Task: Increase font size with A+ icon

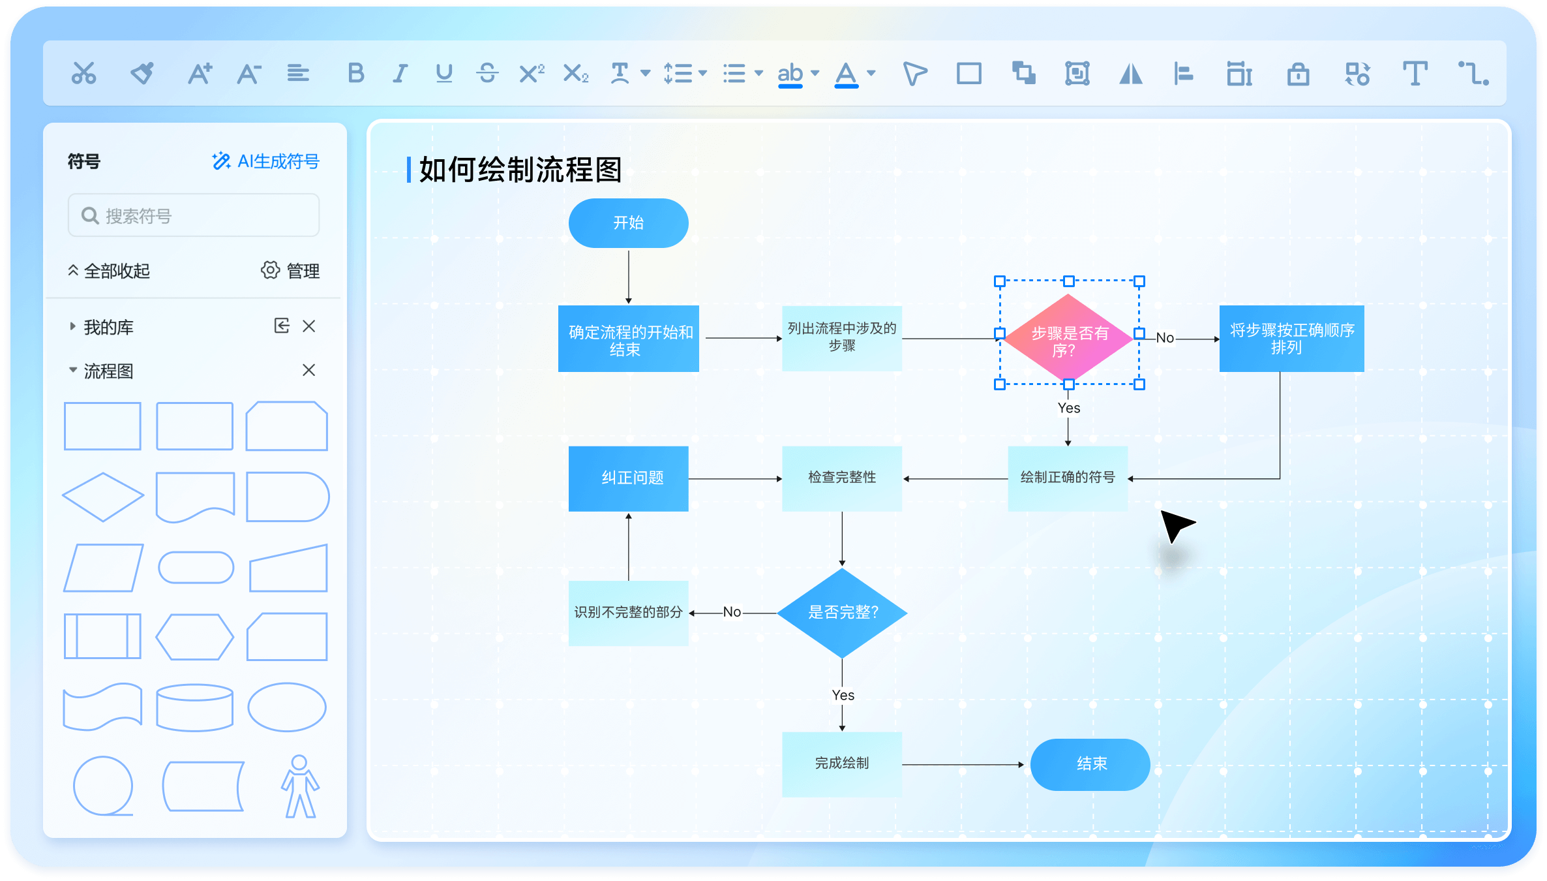Action: coord(200,73)
